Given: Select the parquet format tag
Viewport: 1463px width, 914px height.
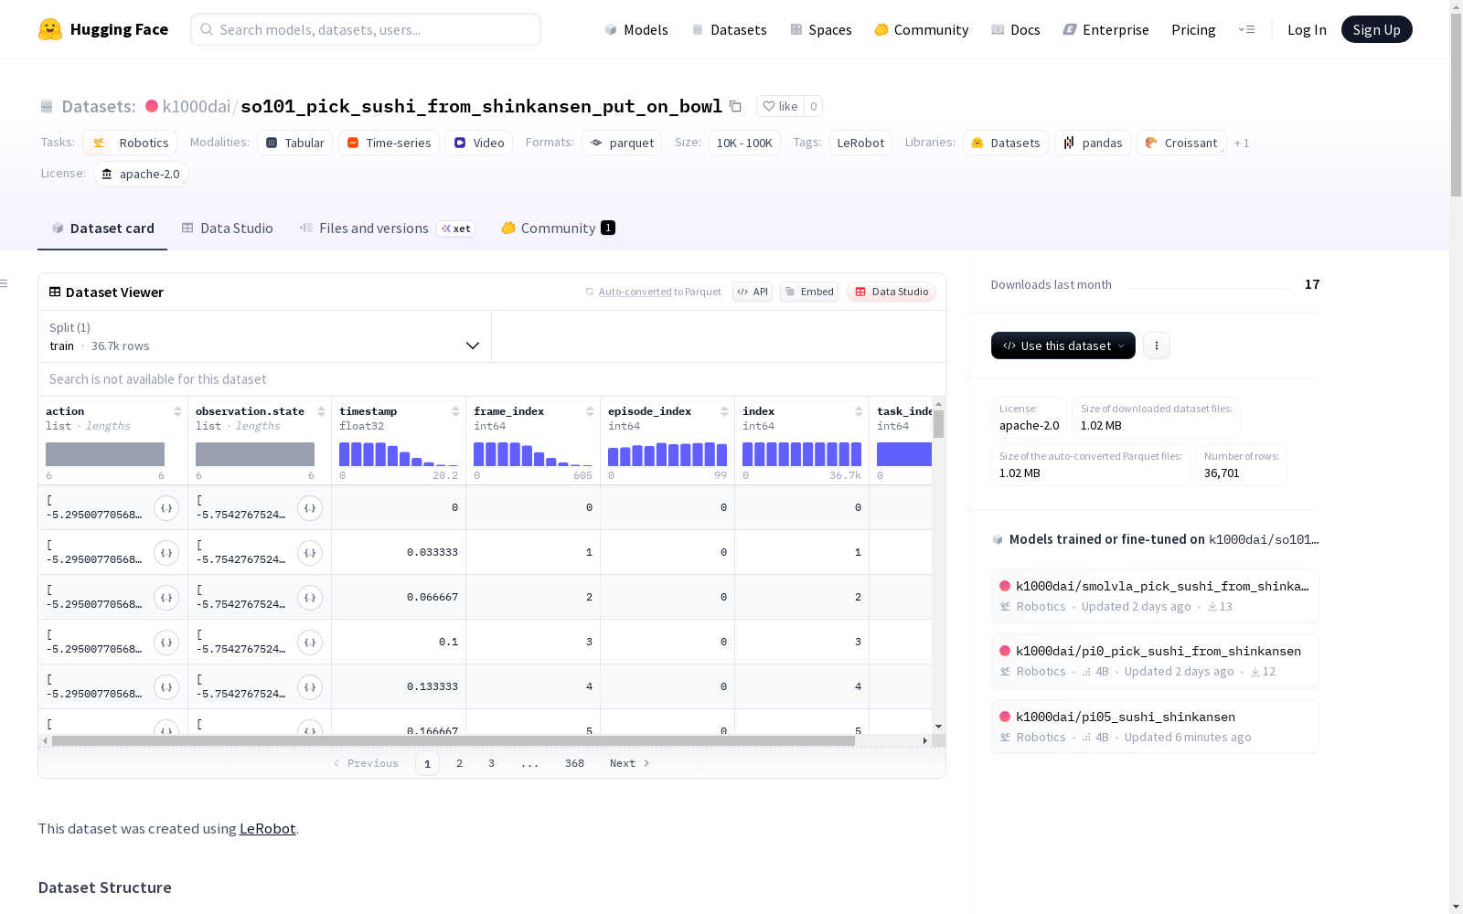Looking at the screenshot, I should point(622,143).
